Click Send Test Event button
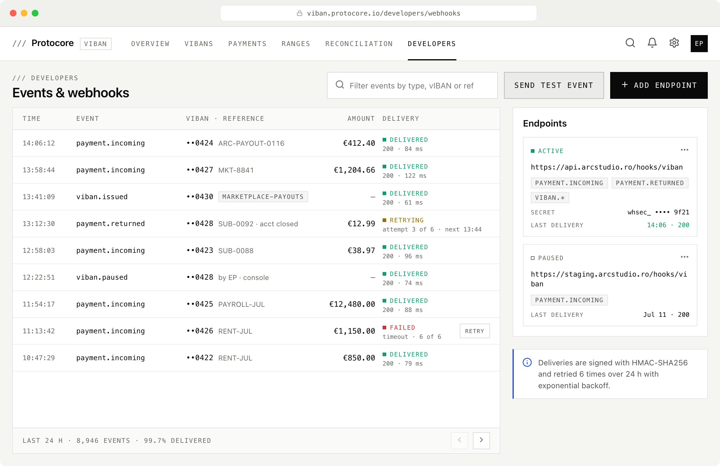The height and width of the screenshot is (466, 720). (554, 85)
